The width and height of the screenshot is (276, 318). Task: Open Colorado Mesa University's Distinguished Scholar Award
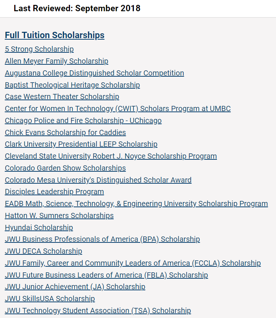pyautogui.click(x=98, y=180)
